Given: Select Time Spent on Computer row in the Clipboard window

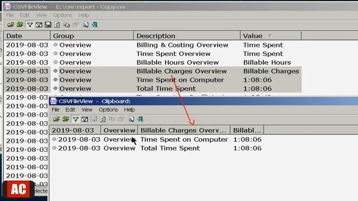Looking at the screenshot, I should click(x=157, y=139).
